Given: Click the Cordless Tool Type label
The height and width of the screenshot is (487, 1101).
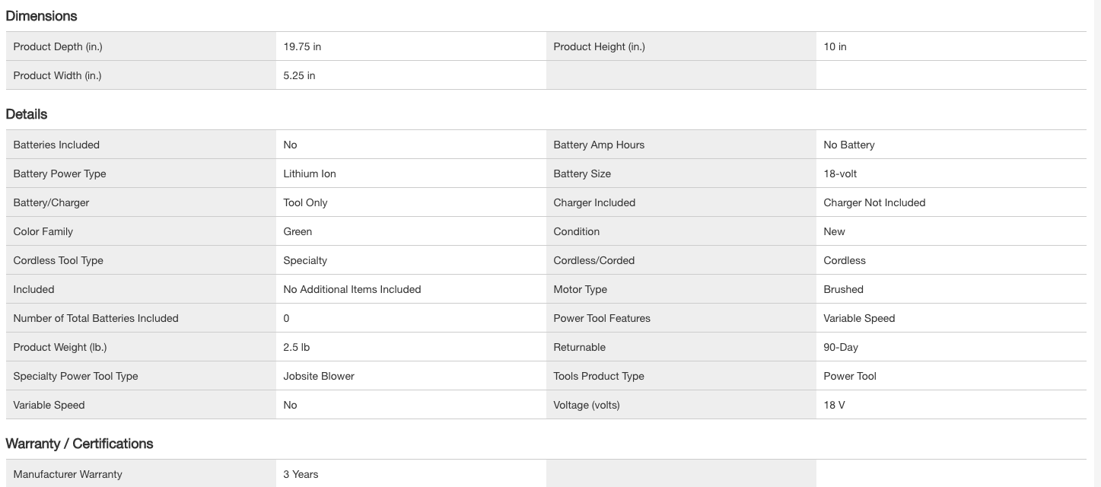Looking at the screenshot, I should pyautogui.click(x=58, y=260).
